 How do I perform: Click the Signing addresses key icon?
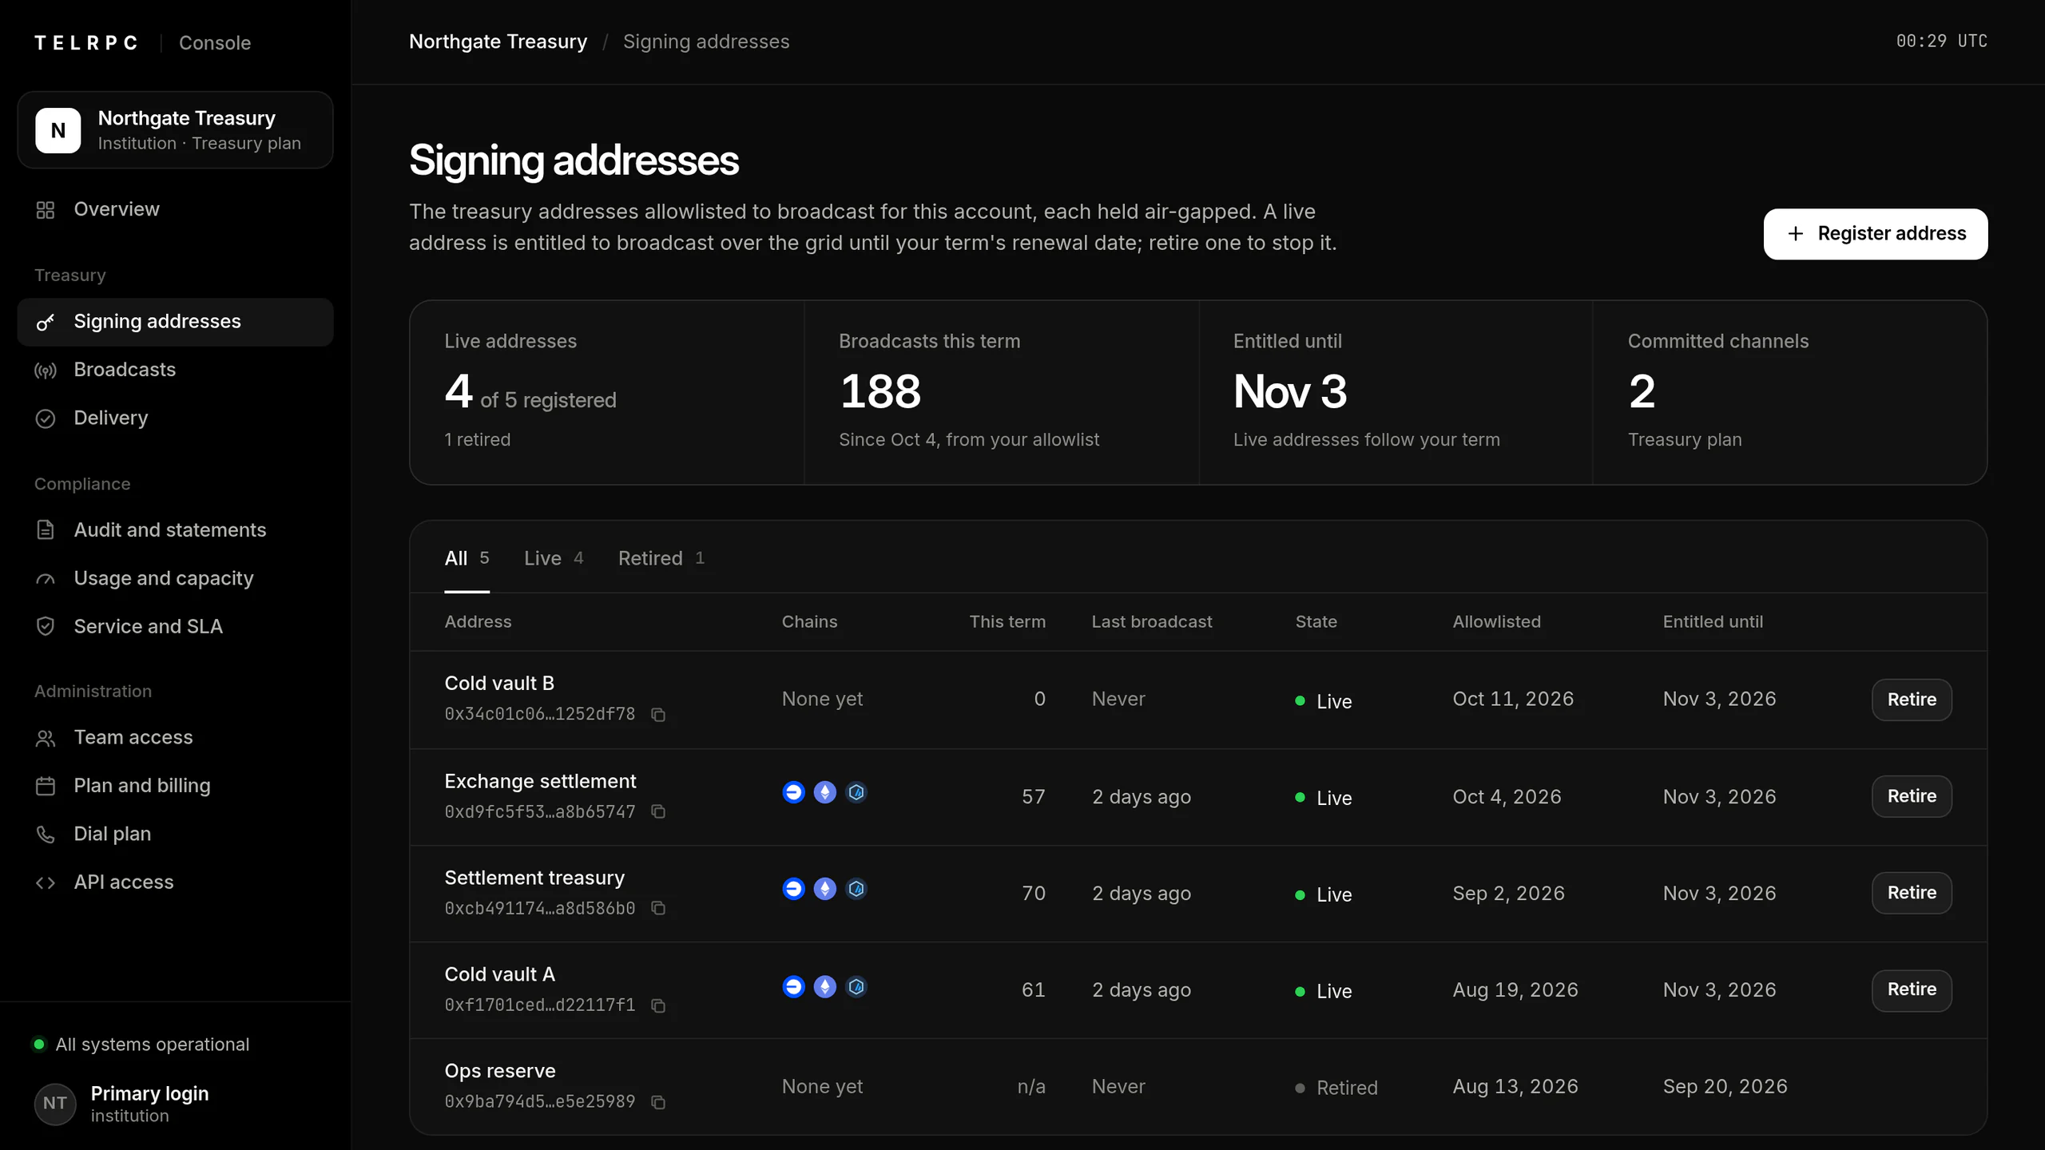coord(46,322)
